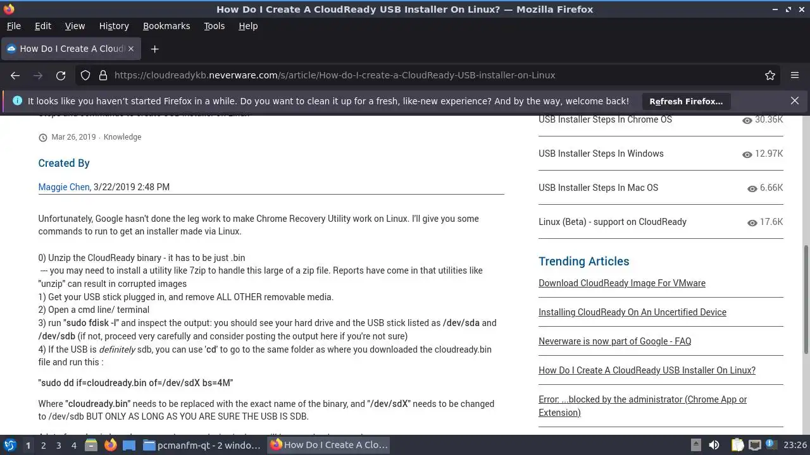Image resolution: width=810 pixels, height=455 pixels.
Task: Click the Knowledge article type label
Action: (x=122, y=137)
